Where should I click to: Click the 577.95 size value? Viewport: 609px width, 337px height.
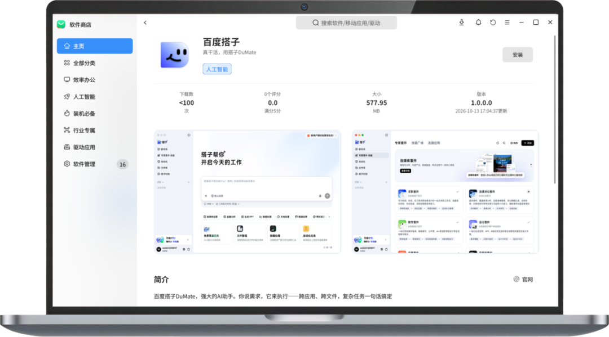pyautogui.click(x=376, y=102)
